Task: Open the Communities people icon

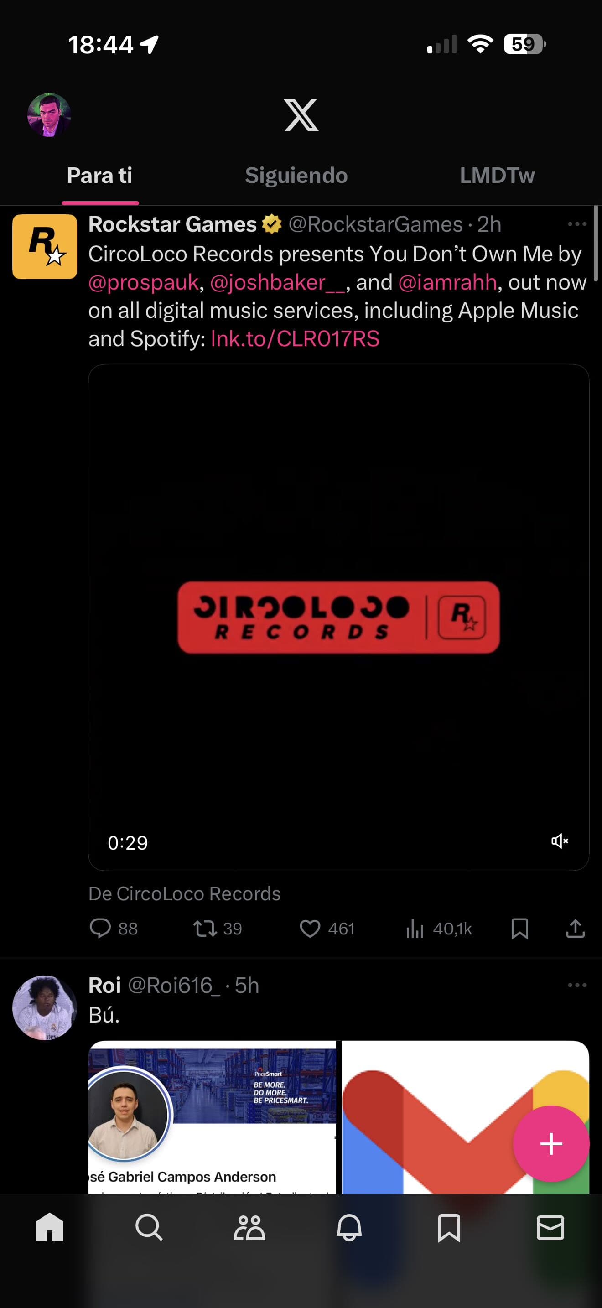Action: 249,1228
